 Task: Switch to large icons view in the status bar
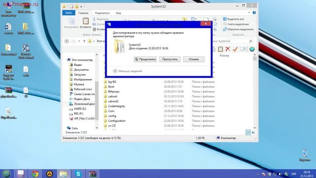pos(253,133)
